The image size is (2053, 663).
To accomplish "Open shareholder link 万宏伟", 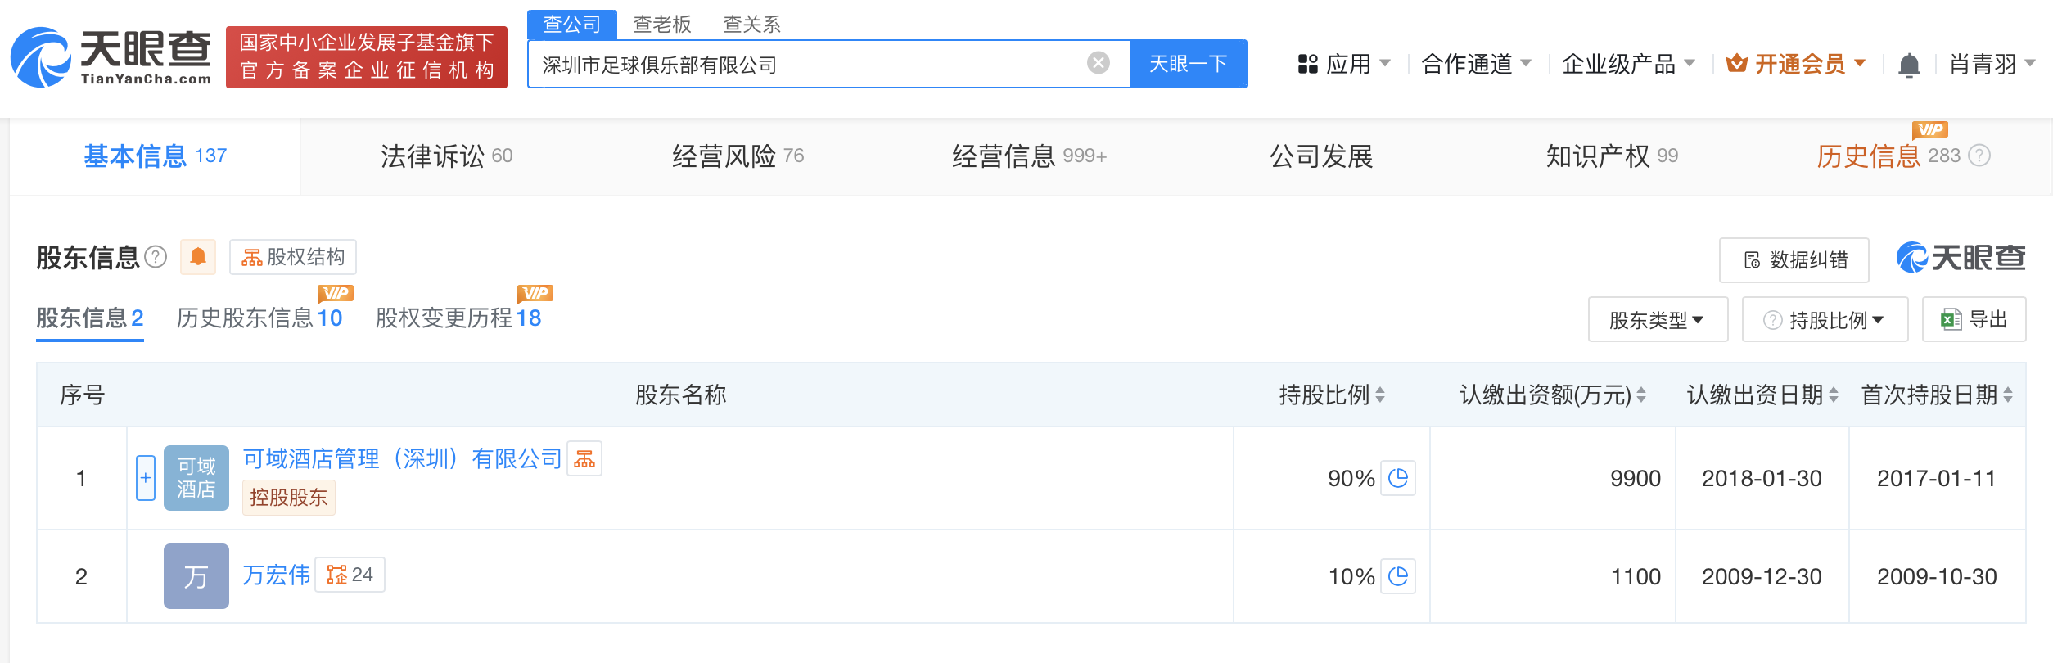I will tap(277, 575).
